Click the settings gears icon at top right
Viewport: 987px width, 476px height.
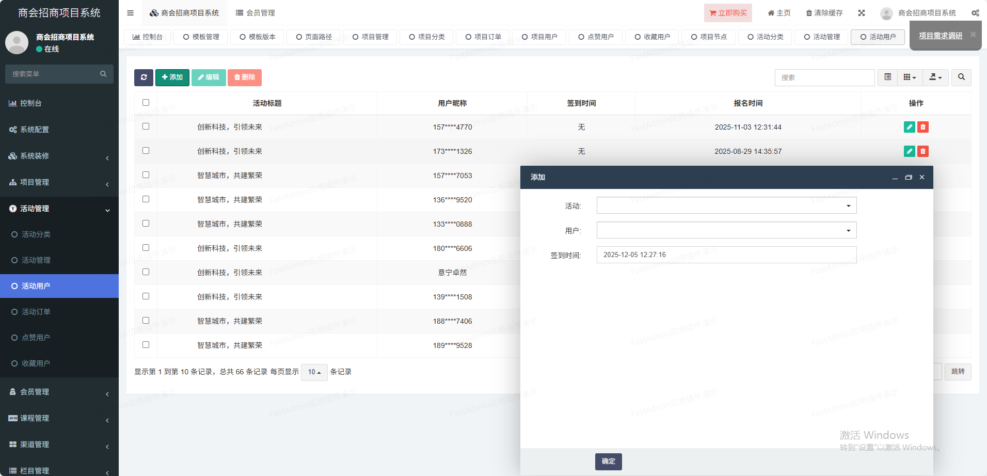[975, 13]
